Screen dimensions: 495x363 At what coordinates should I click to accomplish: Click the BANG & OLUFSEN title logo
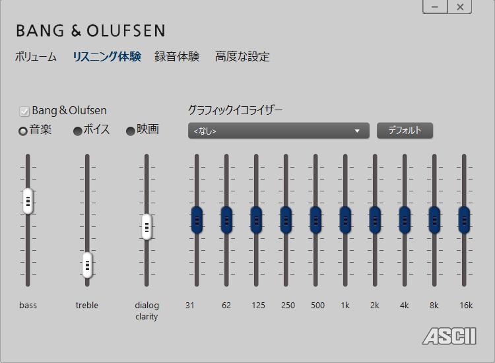click(90, 30)
